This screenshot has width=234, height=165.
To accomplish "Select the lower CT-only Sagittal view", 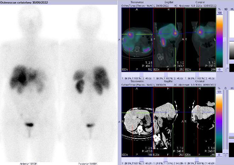I will 169,122.
